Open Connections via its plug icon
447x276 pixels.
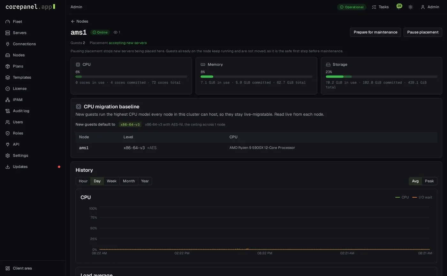[8, 44]
